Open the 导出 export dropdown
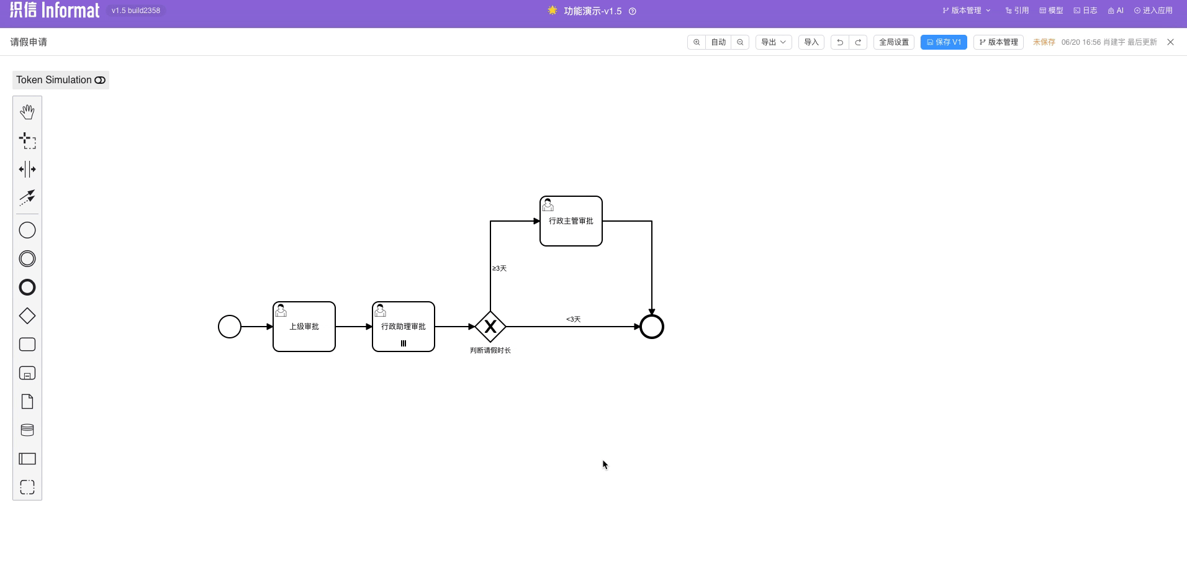The image size is (1187, 575). coord(773,42)
